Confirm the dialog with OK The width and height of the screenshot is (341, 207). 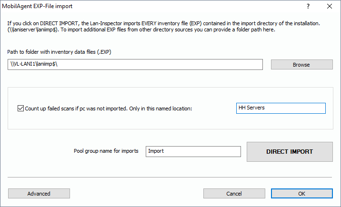tap(301, 194)
